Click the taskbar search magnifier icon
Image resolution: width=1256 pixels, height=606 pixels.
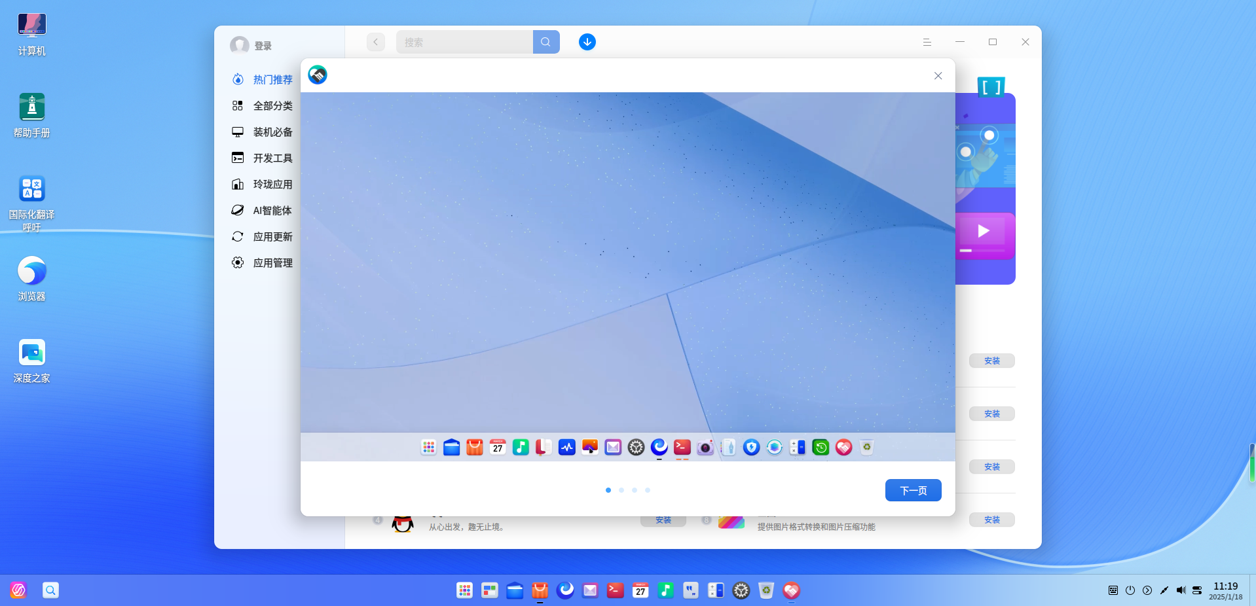pos(50,590)
